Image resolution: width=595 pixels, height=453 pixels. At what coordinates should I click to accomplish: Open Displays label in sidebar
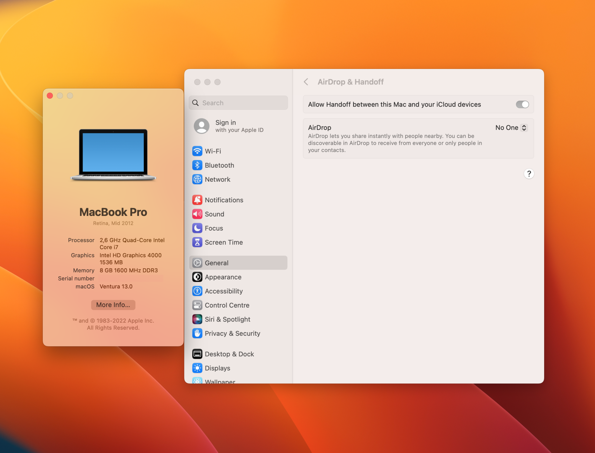click(217, 368)
